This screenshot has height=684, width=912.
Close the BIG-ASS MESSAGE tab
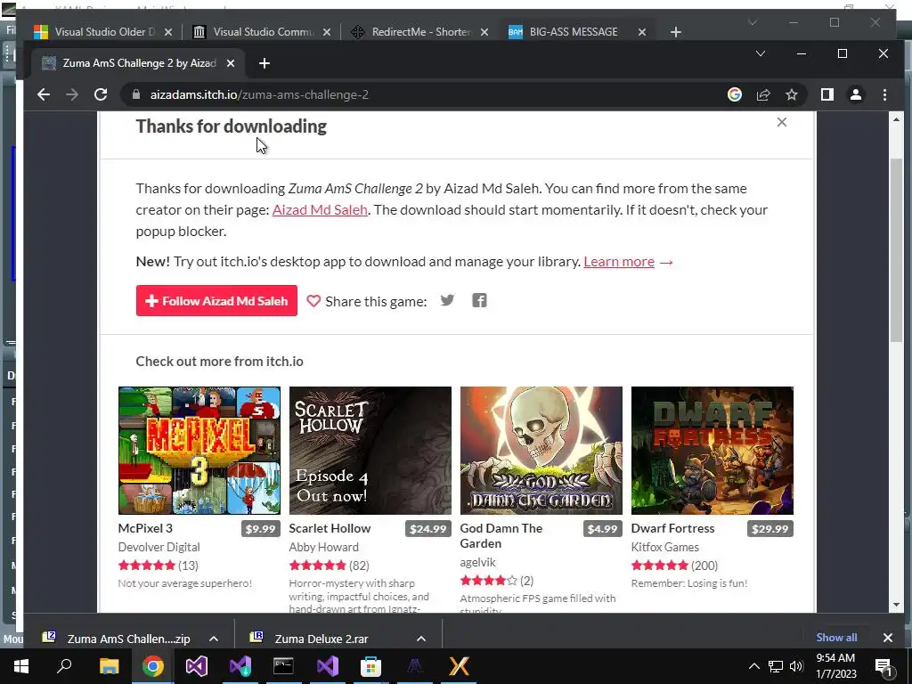tap(642, 32)
